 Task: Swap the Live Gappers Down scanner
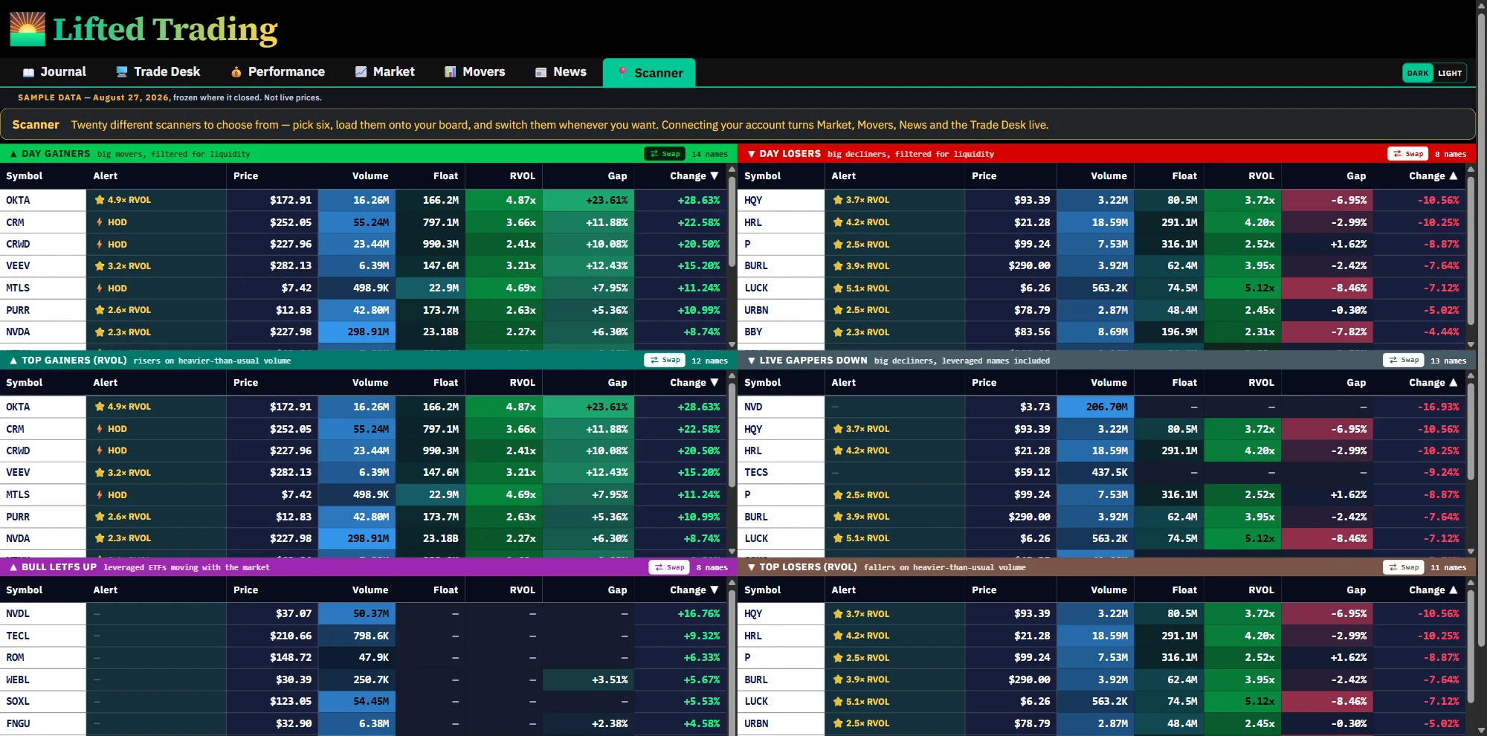tap(1404, 361)
